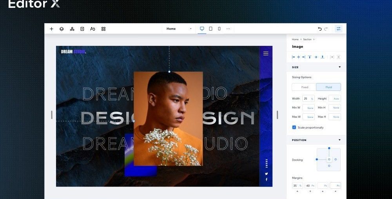Select Fluid sizing option

pyautogui.click(x=328, y=87)
